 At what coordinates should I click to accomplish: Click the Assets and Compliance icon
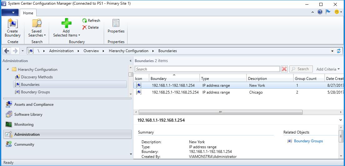[9, 105]
